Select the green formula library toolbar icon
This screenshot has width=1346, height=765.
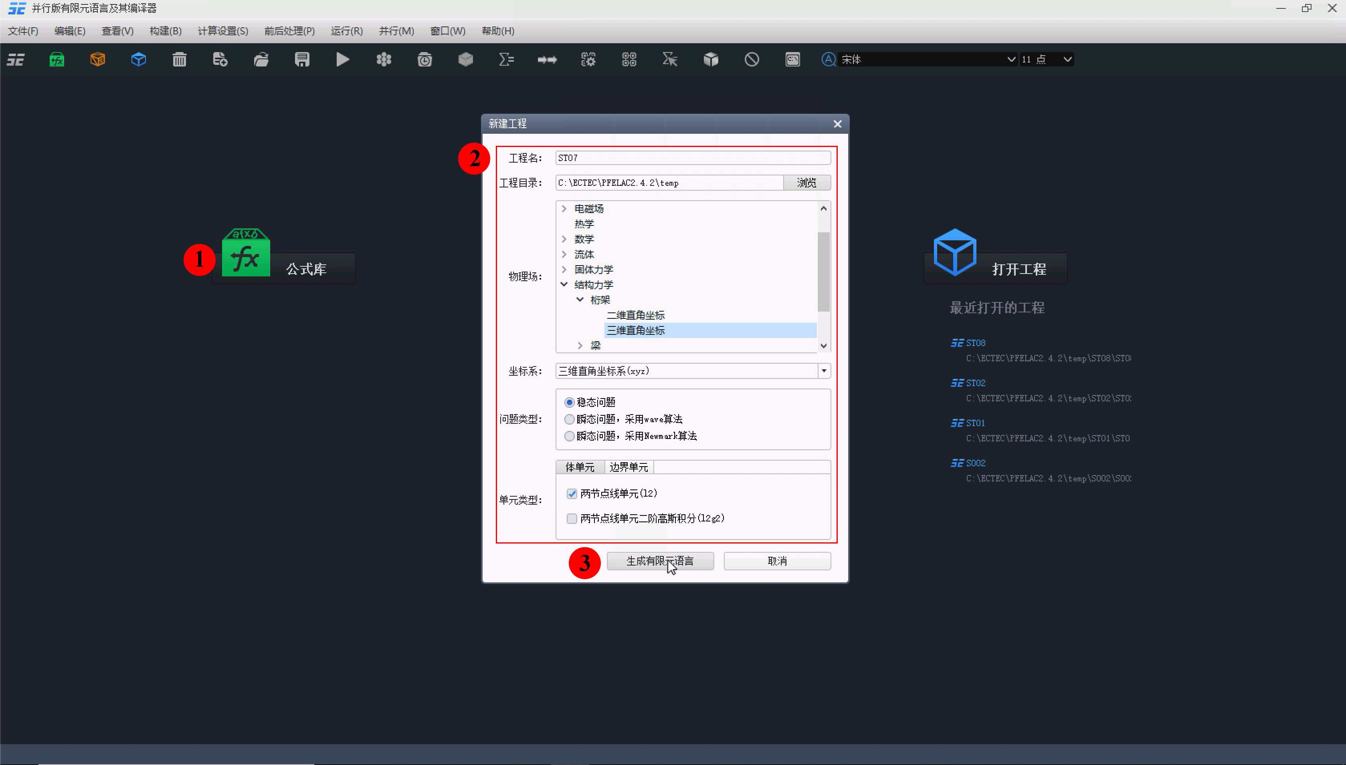pyautogui.click(x=57, y=59)
